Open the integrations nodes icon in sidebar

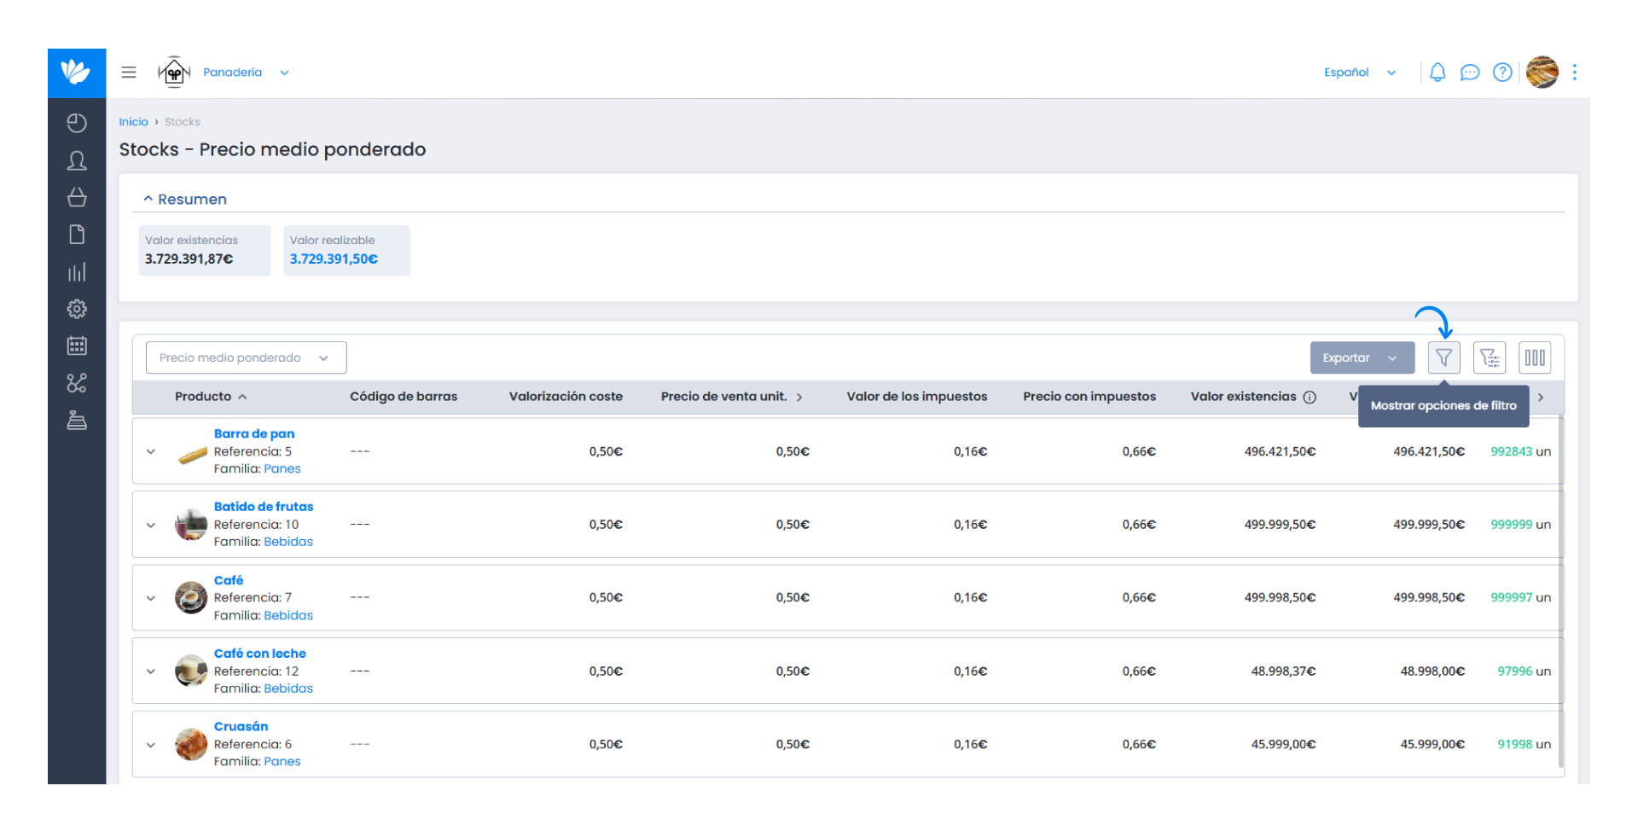coord(77,383)
